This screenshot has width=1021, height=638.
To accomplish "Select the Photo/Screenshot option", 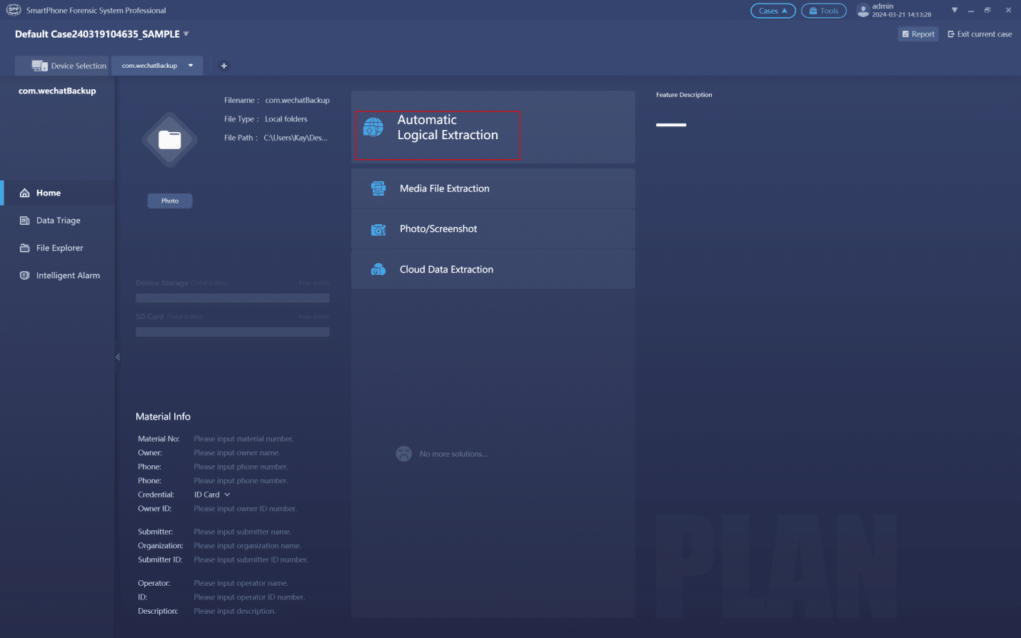I will [x=493, y=229].
